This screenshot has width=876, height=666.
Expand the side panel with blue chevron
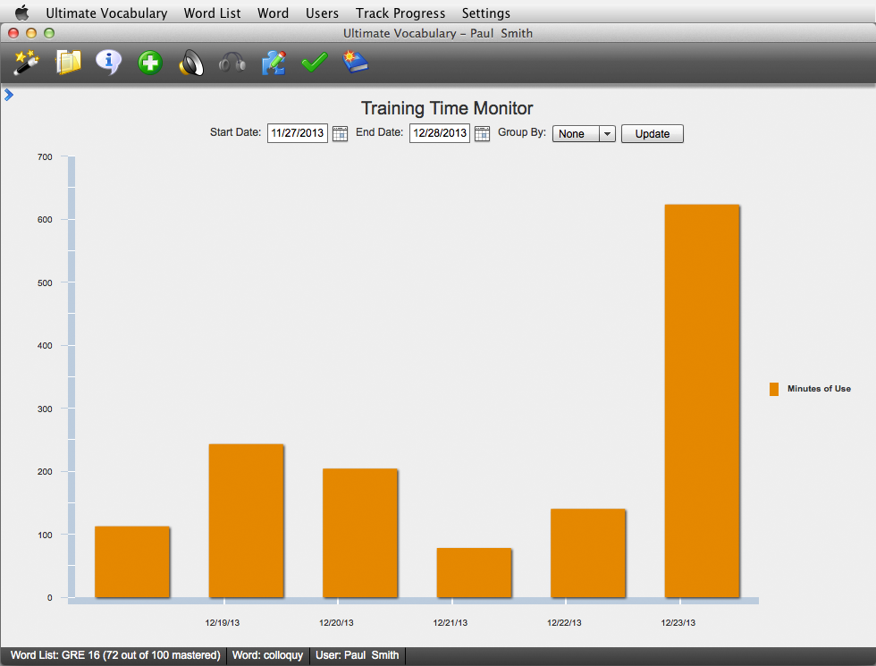9,95
